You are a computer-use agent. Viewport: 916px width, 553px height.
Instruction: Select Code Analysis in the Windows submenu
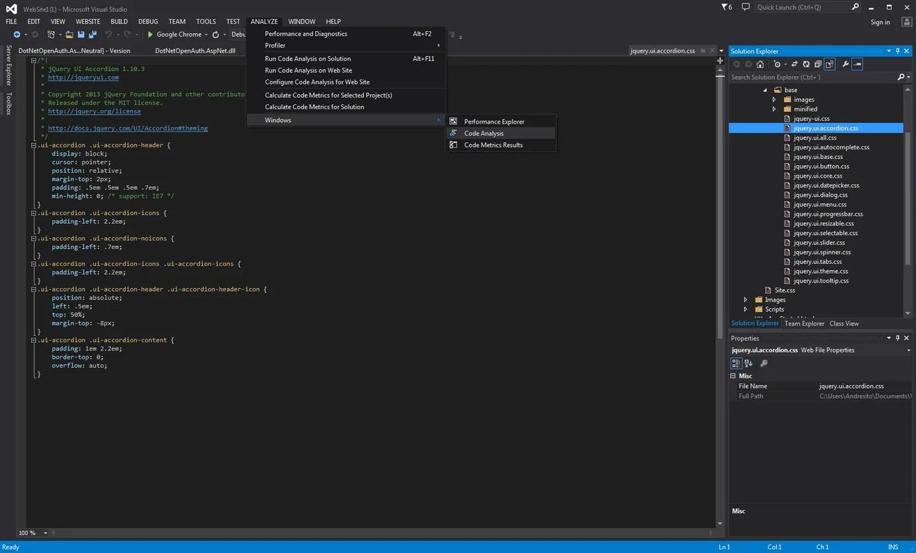click(484, 133)
